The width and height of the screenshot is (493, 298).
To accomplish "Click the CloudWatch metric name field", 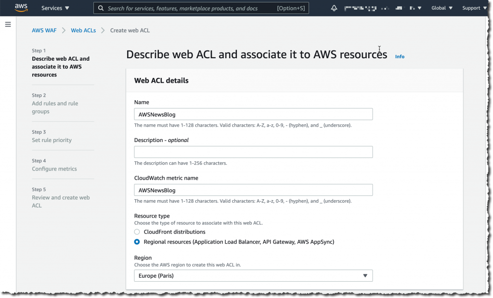I will coord(253,190).
